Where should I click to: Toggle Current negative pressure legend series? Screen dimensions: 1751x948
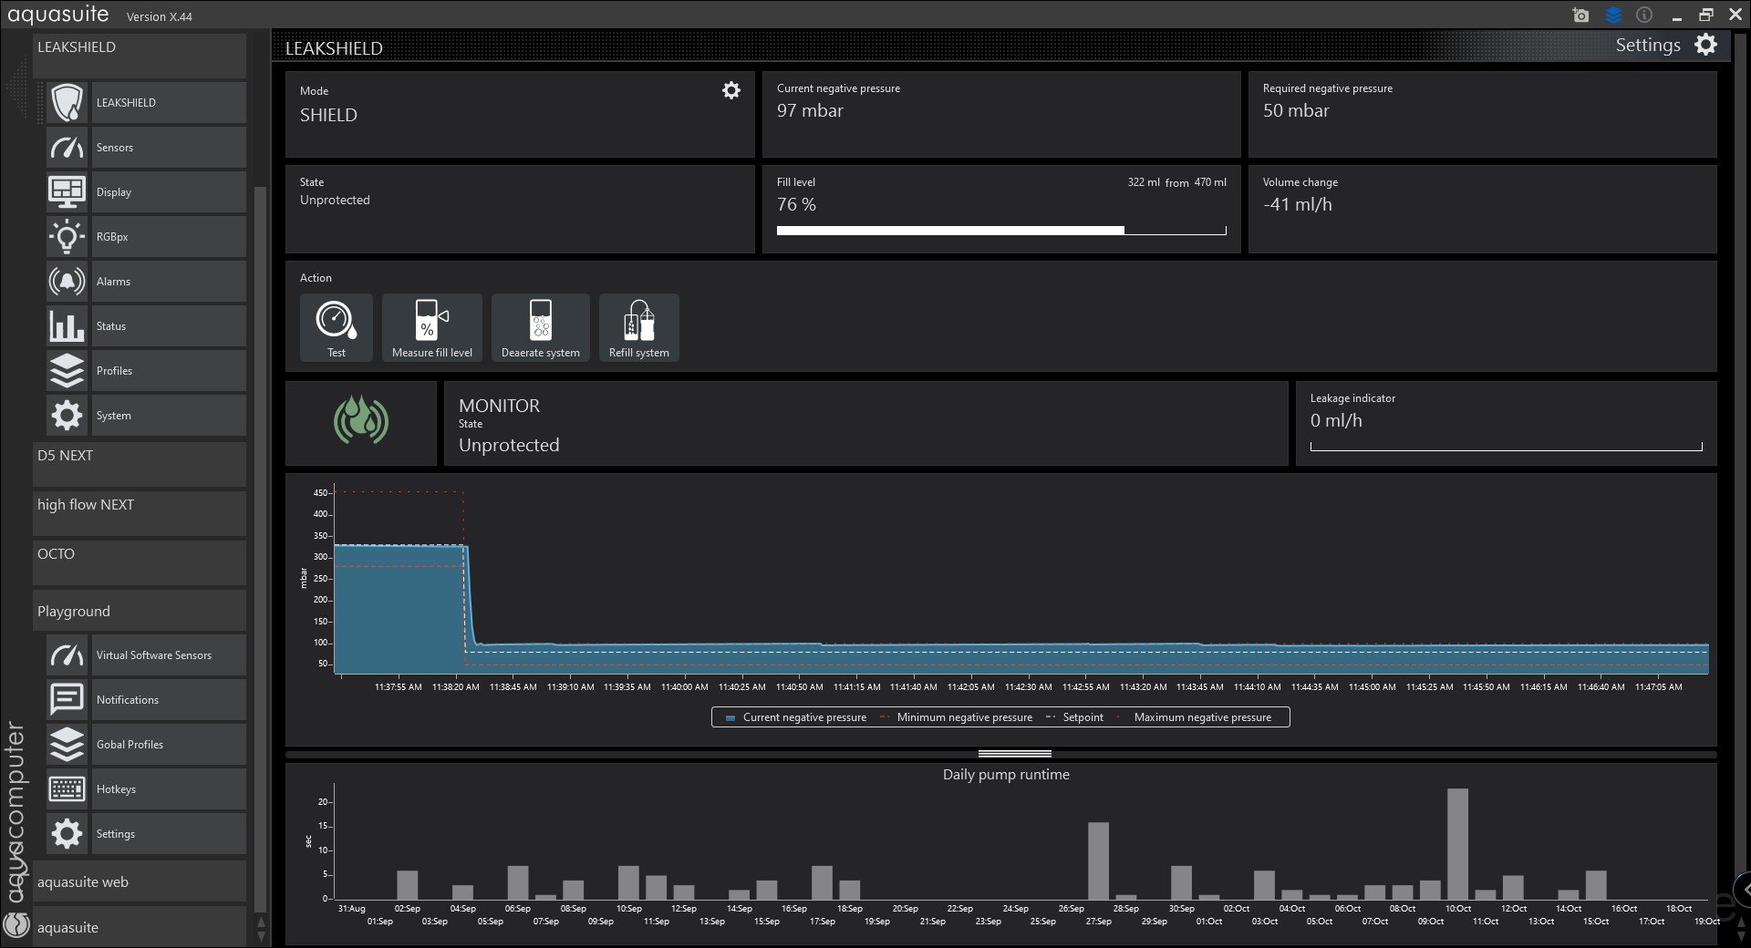(x=795, y=717)
